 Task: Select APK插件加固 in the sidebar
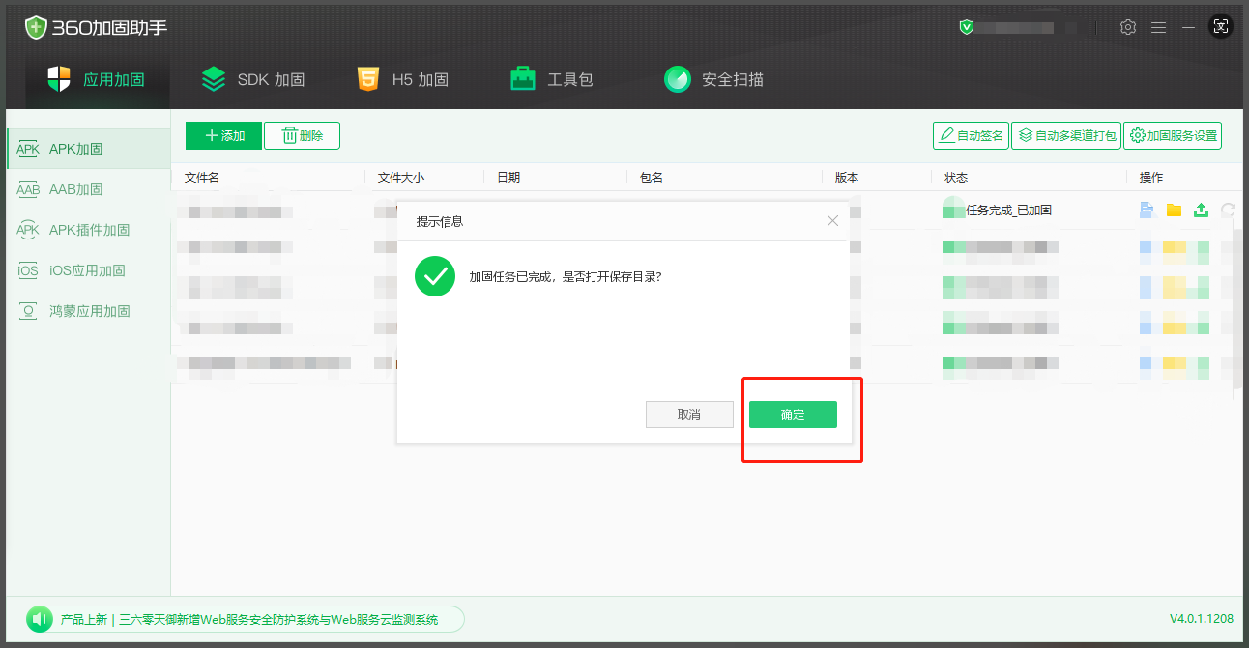coord(88,230)
